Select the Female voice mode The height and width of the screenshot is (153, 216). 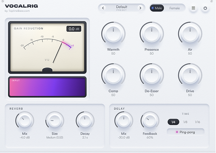point(174,8)
